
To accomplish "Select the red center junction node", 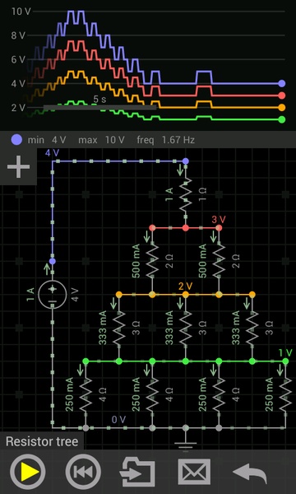I will (x=186, y=227).
